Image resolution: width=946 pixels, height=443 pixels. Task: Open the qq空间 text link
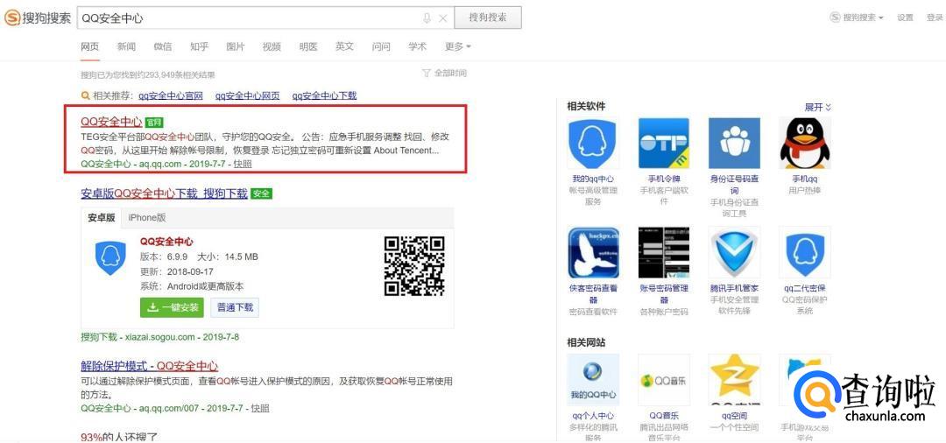tap(734, 416)
